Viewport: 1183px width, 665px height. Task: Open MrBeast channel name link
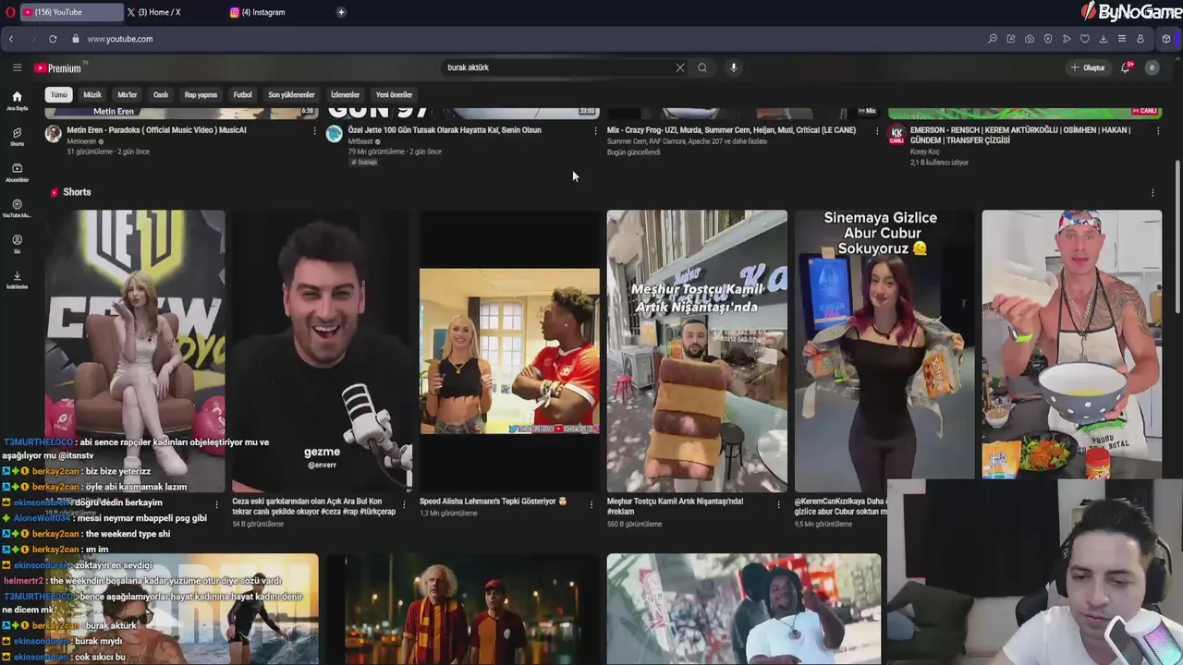(x=360, y=141)
